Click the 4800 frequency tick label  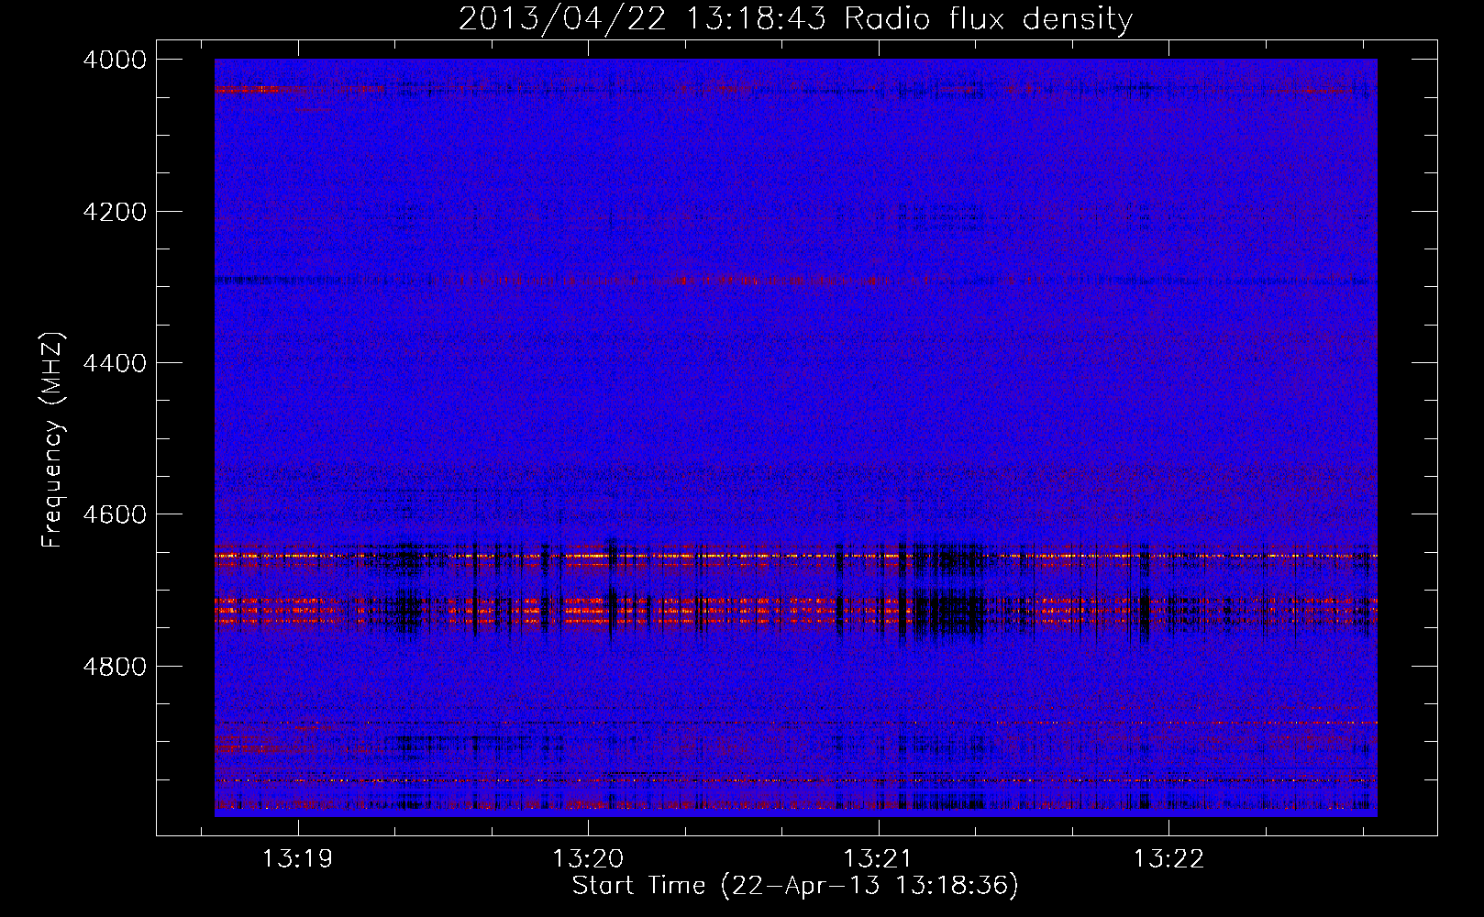click(x=115, y=666)
